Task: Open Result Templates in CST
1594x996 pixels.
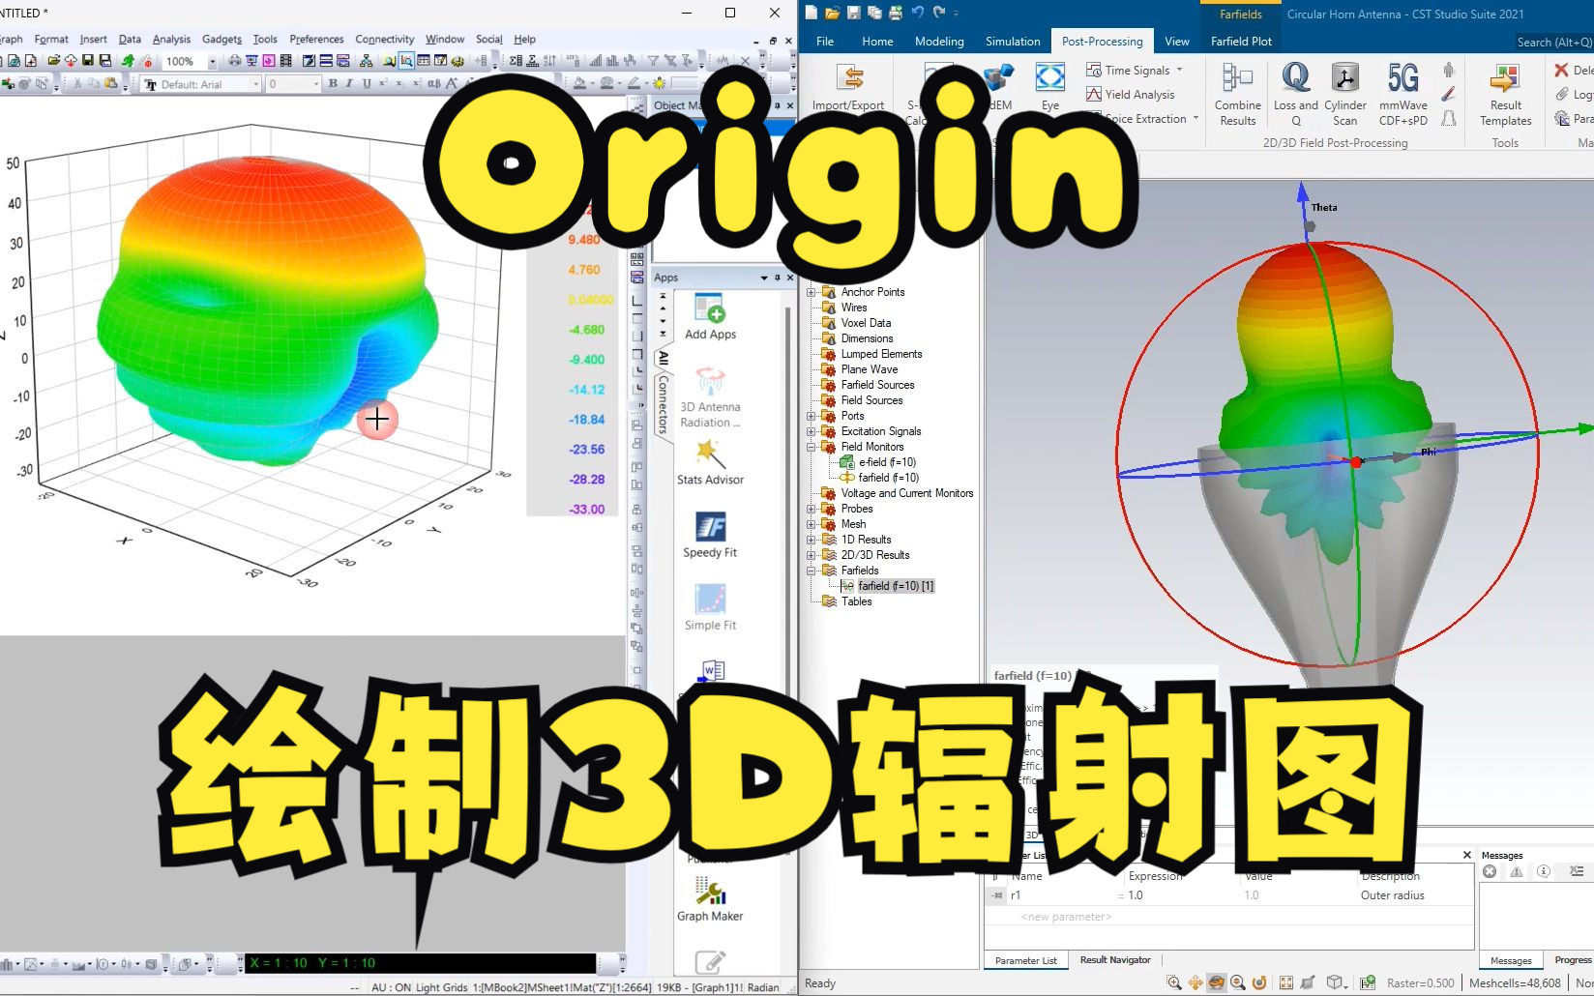Action: coord(1506,95)
